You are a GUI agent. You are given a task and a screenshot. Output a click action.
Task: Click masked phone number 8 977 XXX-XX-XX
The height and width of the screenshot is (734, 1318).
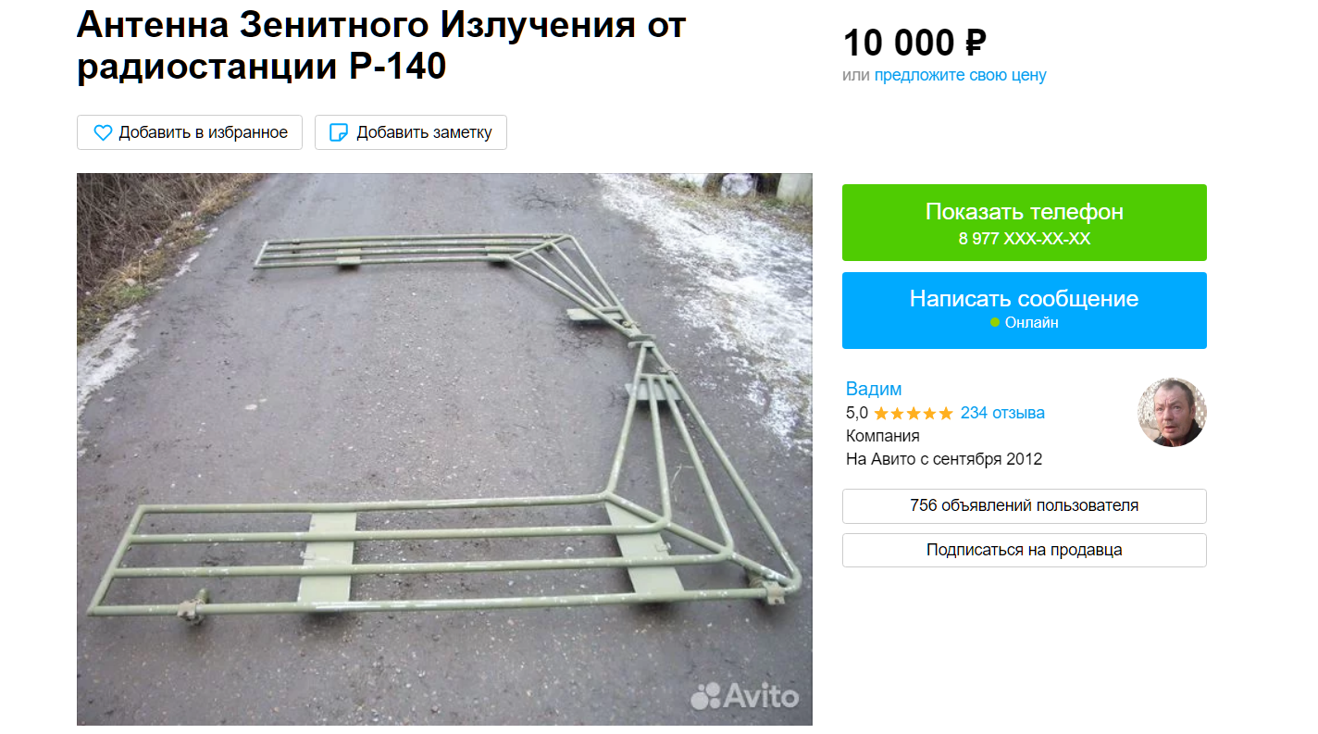[1025, 239]
